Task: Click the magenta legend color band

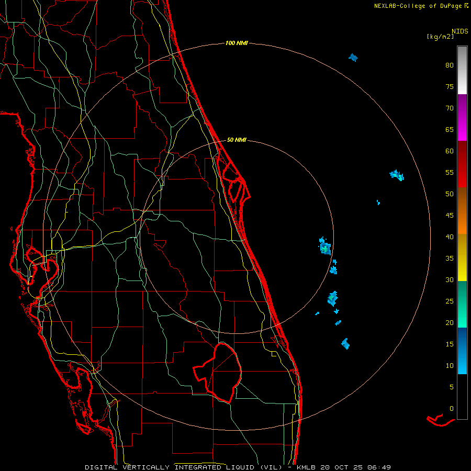Action: point(462,117)
